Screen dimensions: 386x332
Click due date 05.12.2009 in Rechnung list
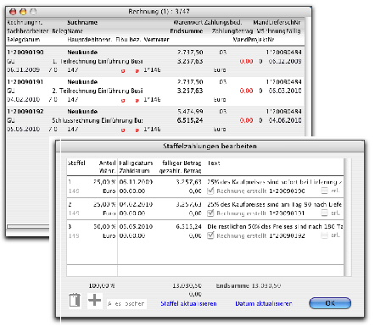click(x=285, y=61)
